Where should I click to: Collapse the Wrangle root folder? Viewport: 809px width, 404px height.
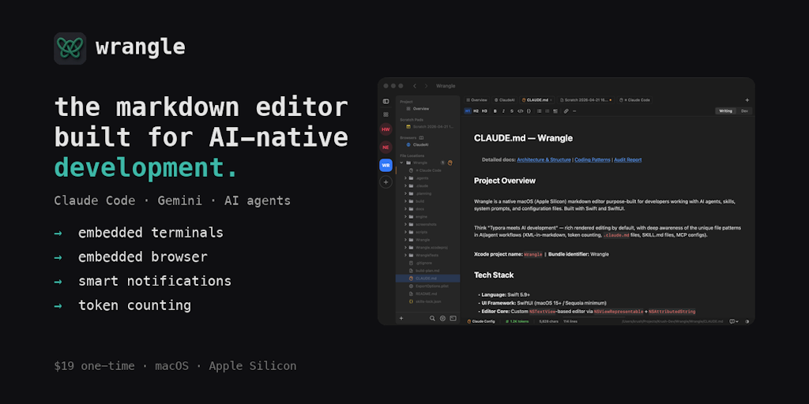pyautogui.click(x=401, y=163)
